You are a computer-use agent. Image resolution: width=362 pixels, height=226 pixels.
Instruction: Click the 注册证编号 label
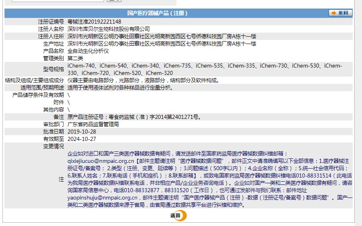(51, 22)
